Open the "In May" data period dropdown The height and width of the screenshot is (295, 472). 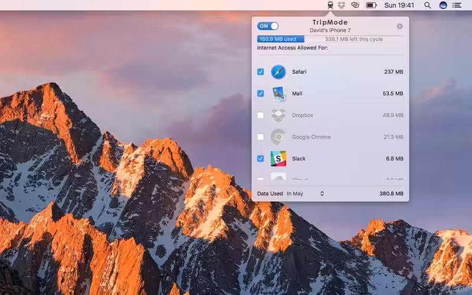[x=306, y=194]
